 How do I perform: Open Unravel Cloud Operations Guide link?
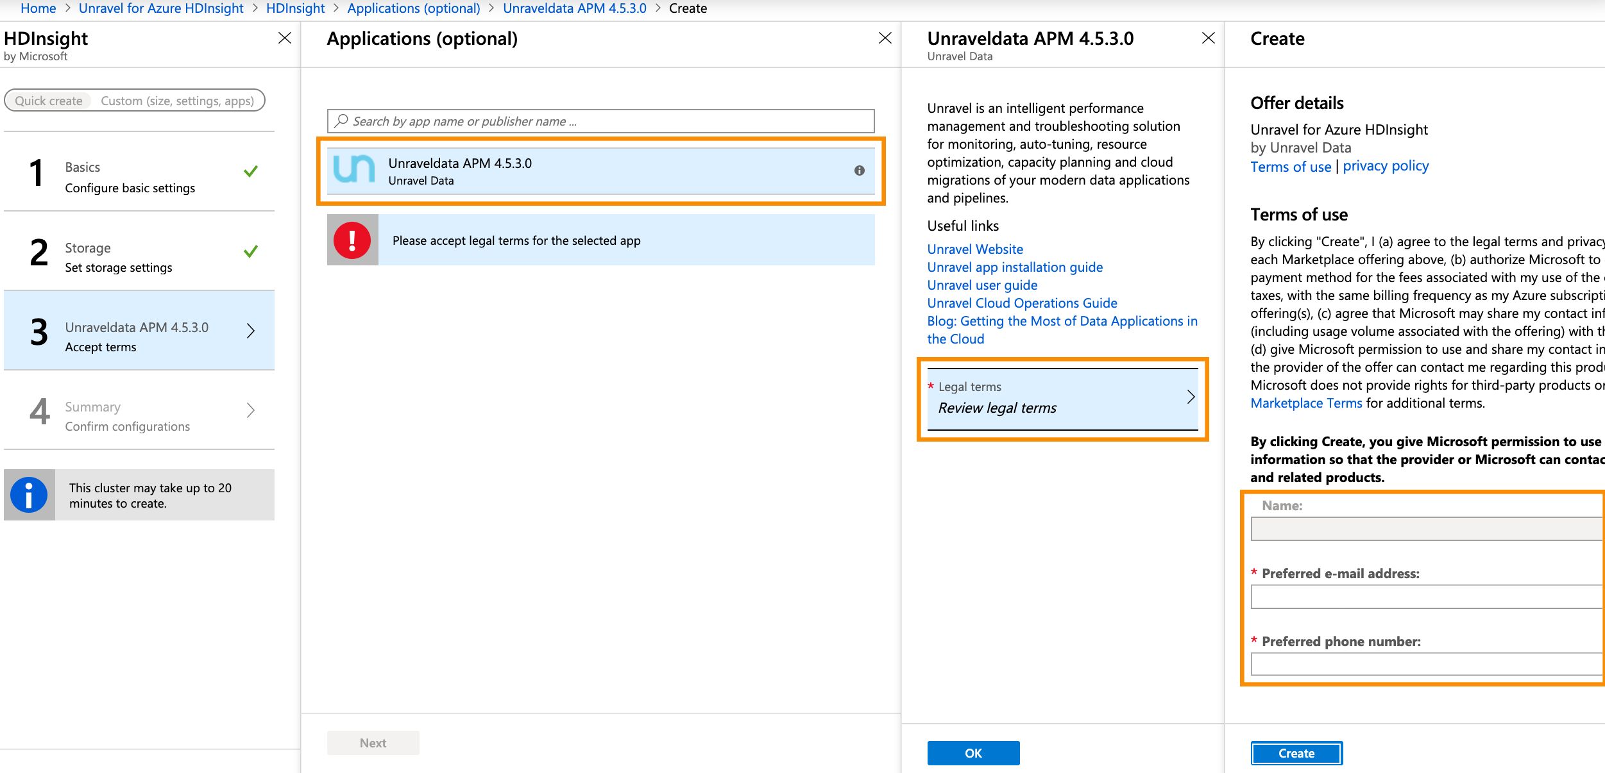(1022, 303)
